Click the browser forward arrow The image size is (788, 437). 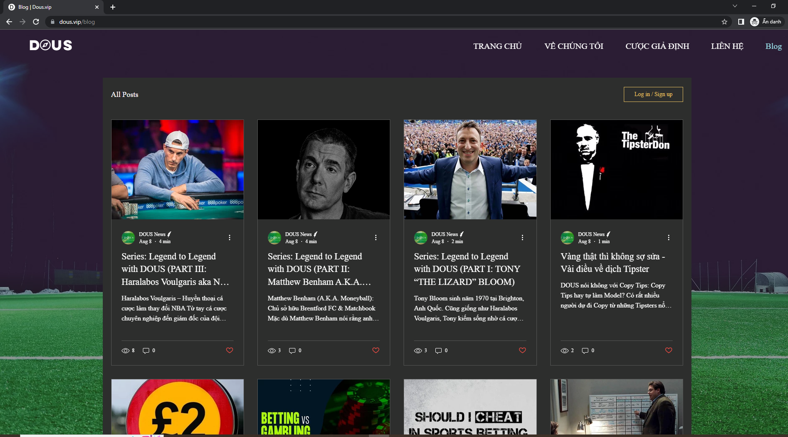tap(23, 22)
